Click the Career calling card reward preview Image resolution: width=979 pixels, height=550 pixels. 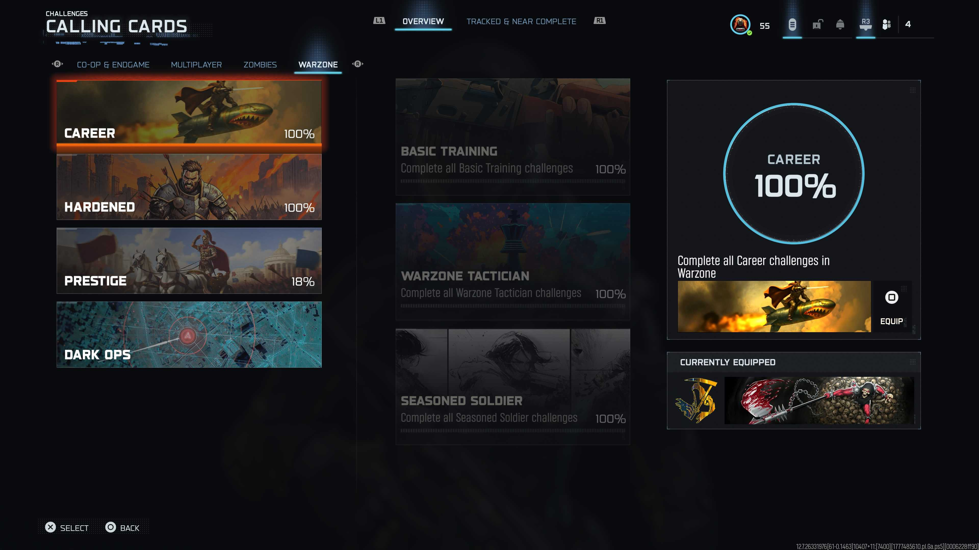point(774,307)
